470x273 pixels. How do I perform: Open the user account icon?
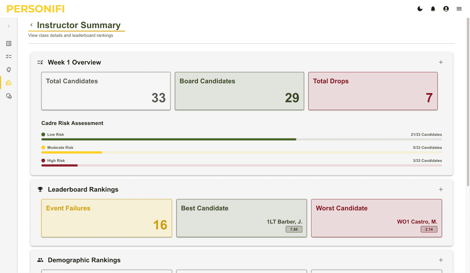pos(446,9)
